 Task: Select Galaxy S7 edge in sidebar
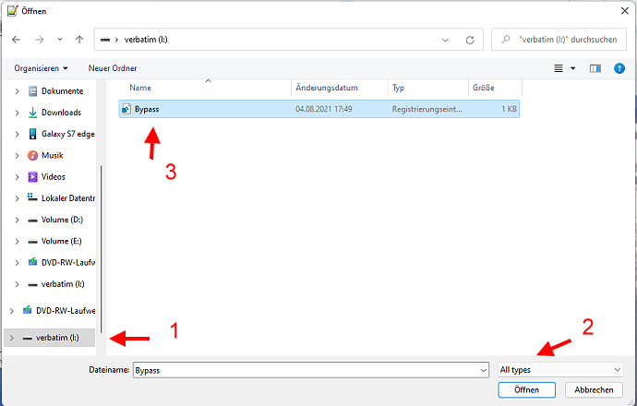point(67,134)
